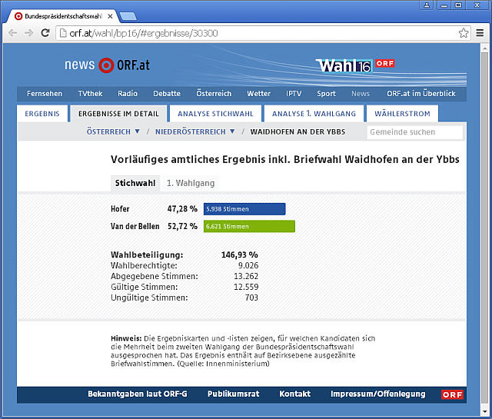492x419 pixels.
Task: Open the Impressum/Offenlegung link
Action: (377, 394)
